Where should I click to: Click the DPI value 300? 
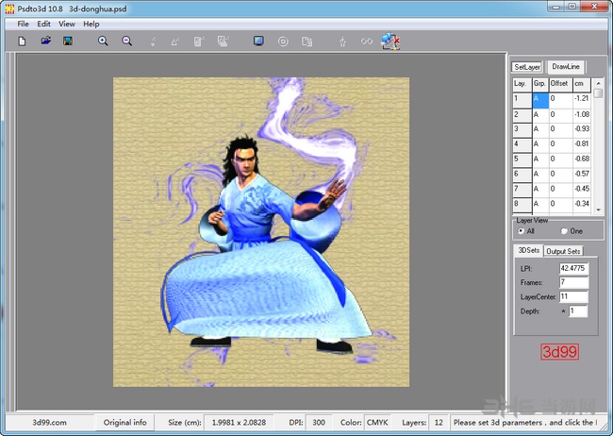[x=319, y=422]
